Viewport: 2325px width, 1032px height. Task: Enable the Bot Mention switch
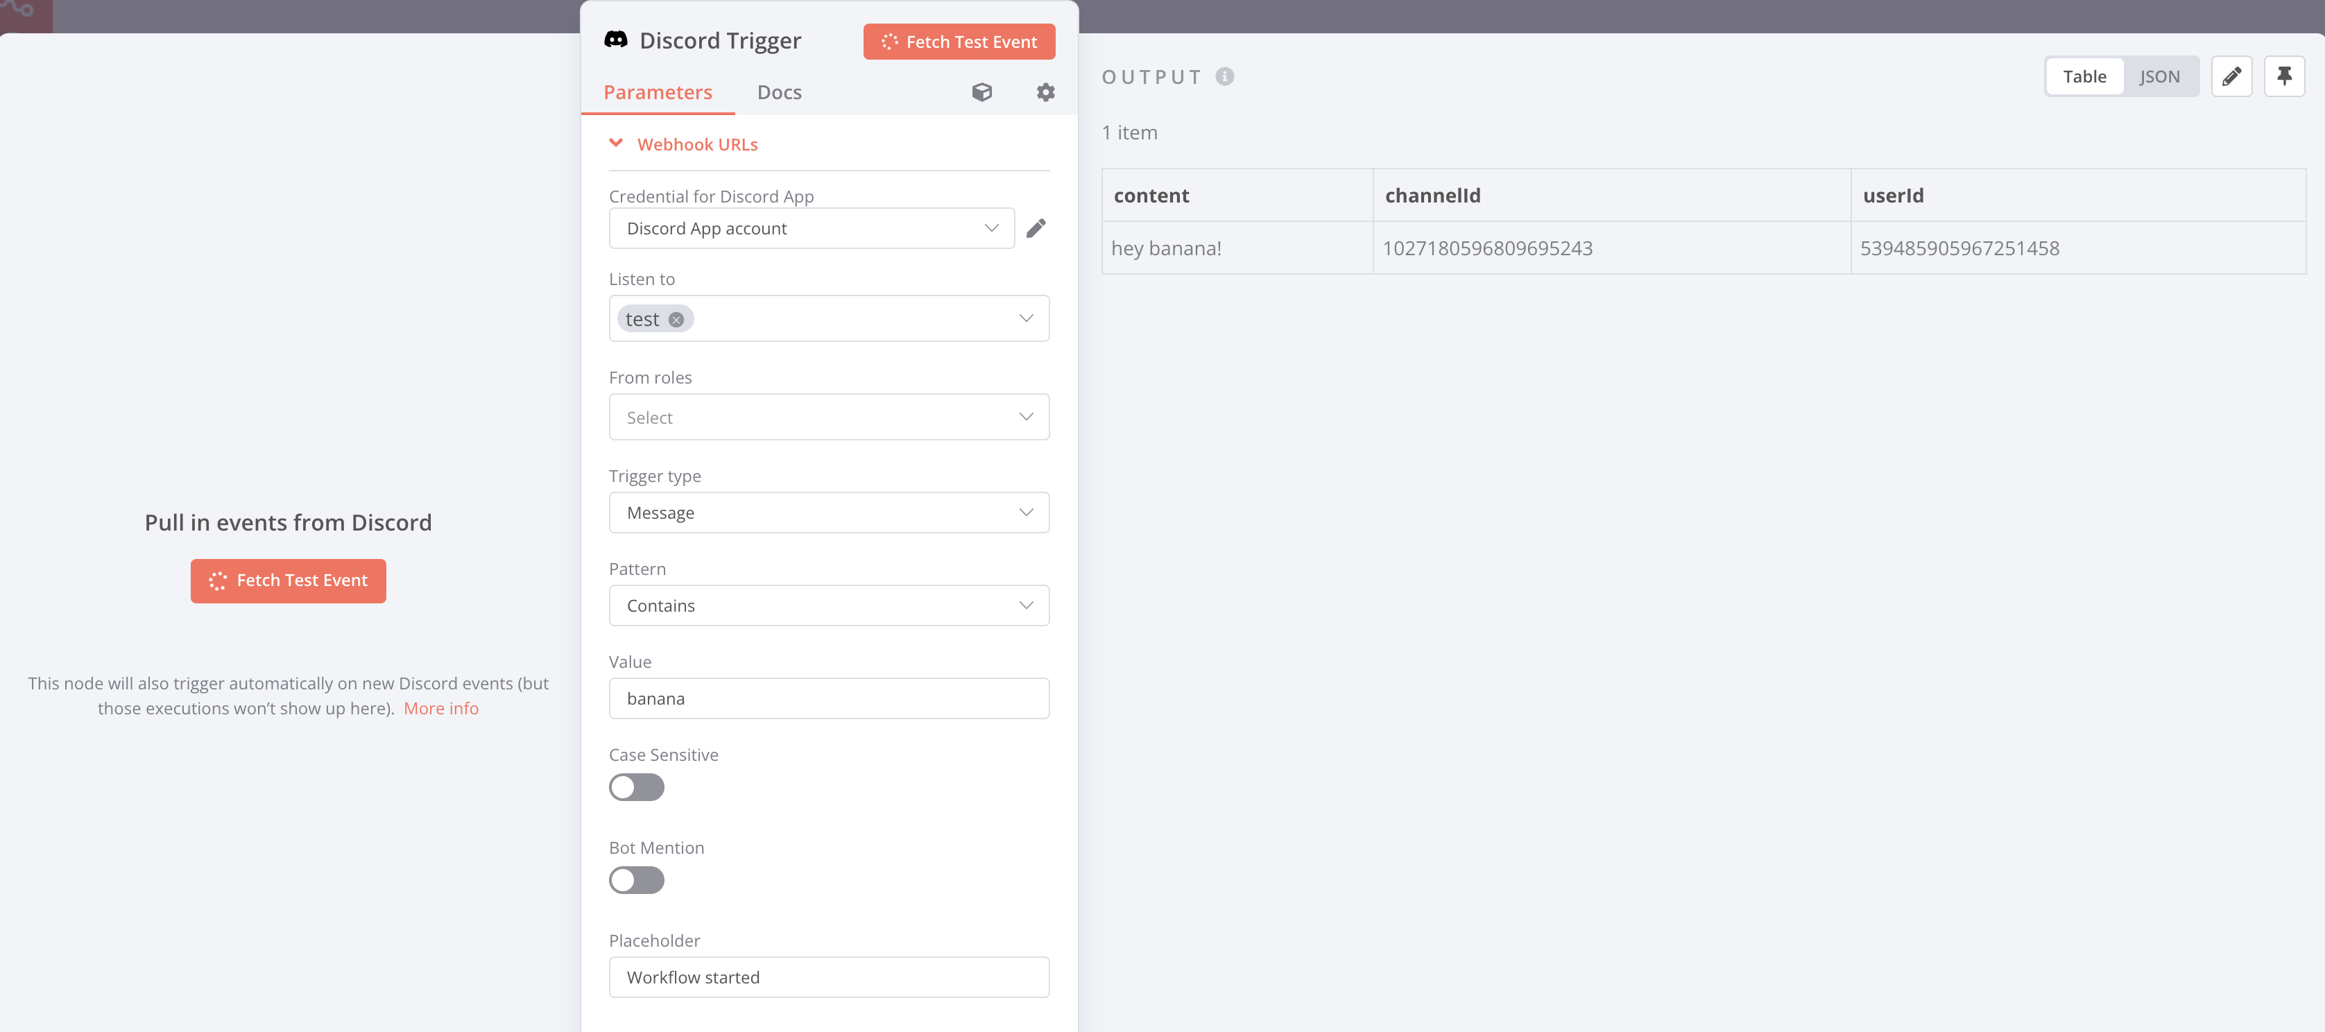636,879
